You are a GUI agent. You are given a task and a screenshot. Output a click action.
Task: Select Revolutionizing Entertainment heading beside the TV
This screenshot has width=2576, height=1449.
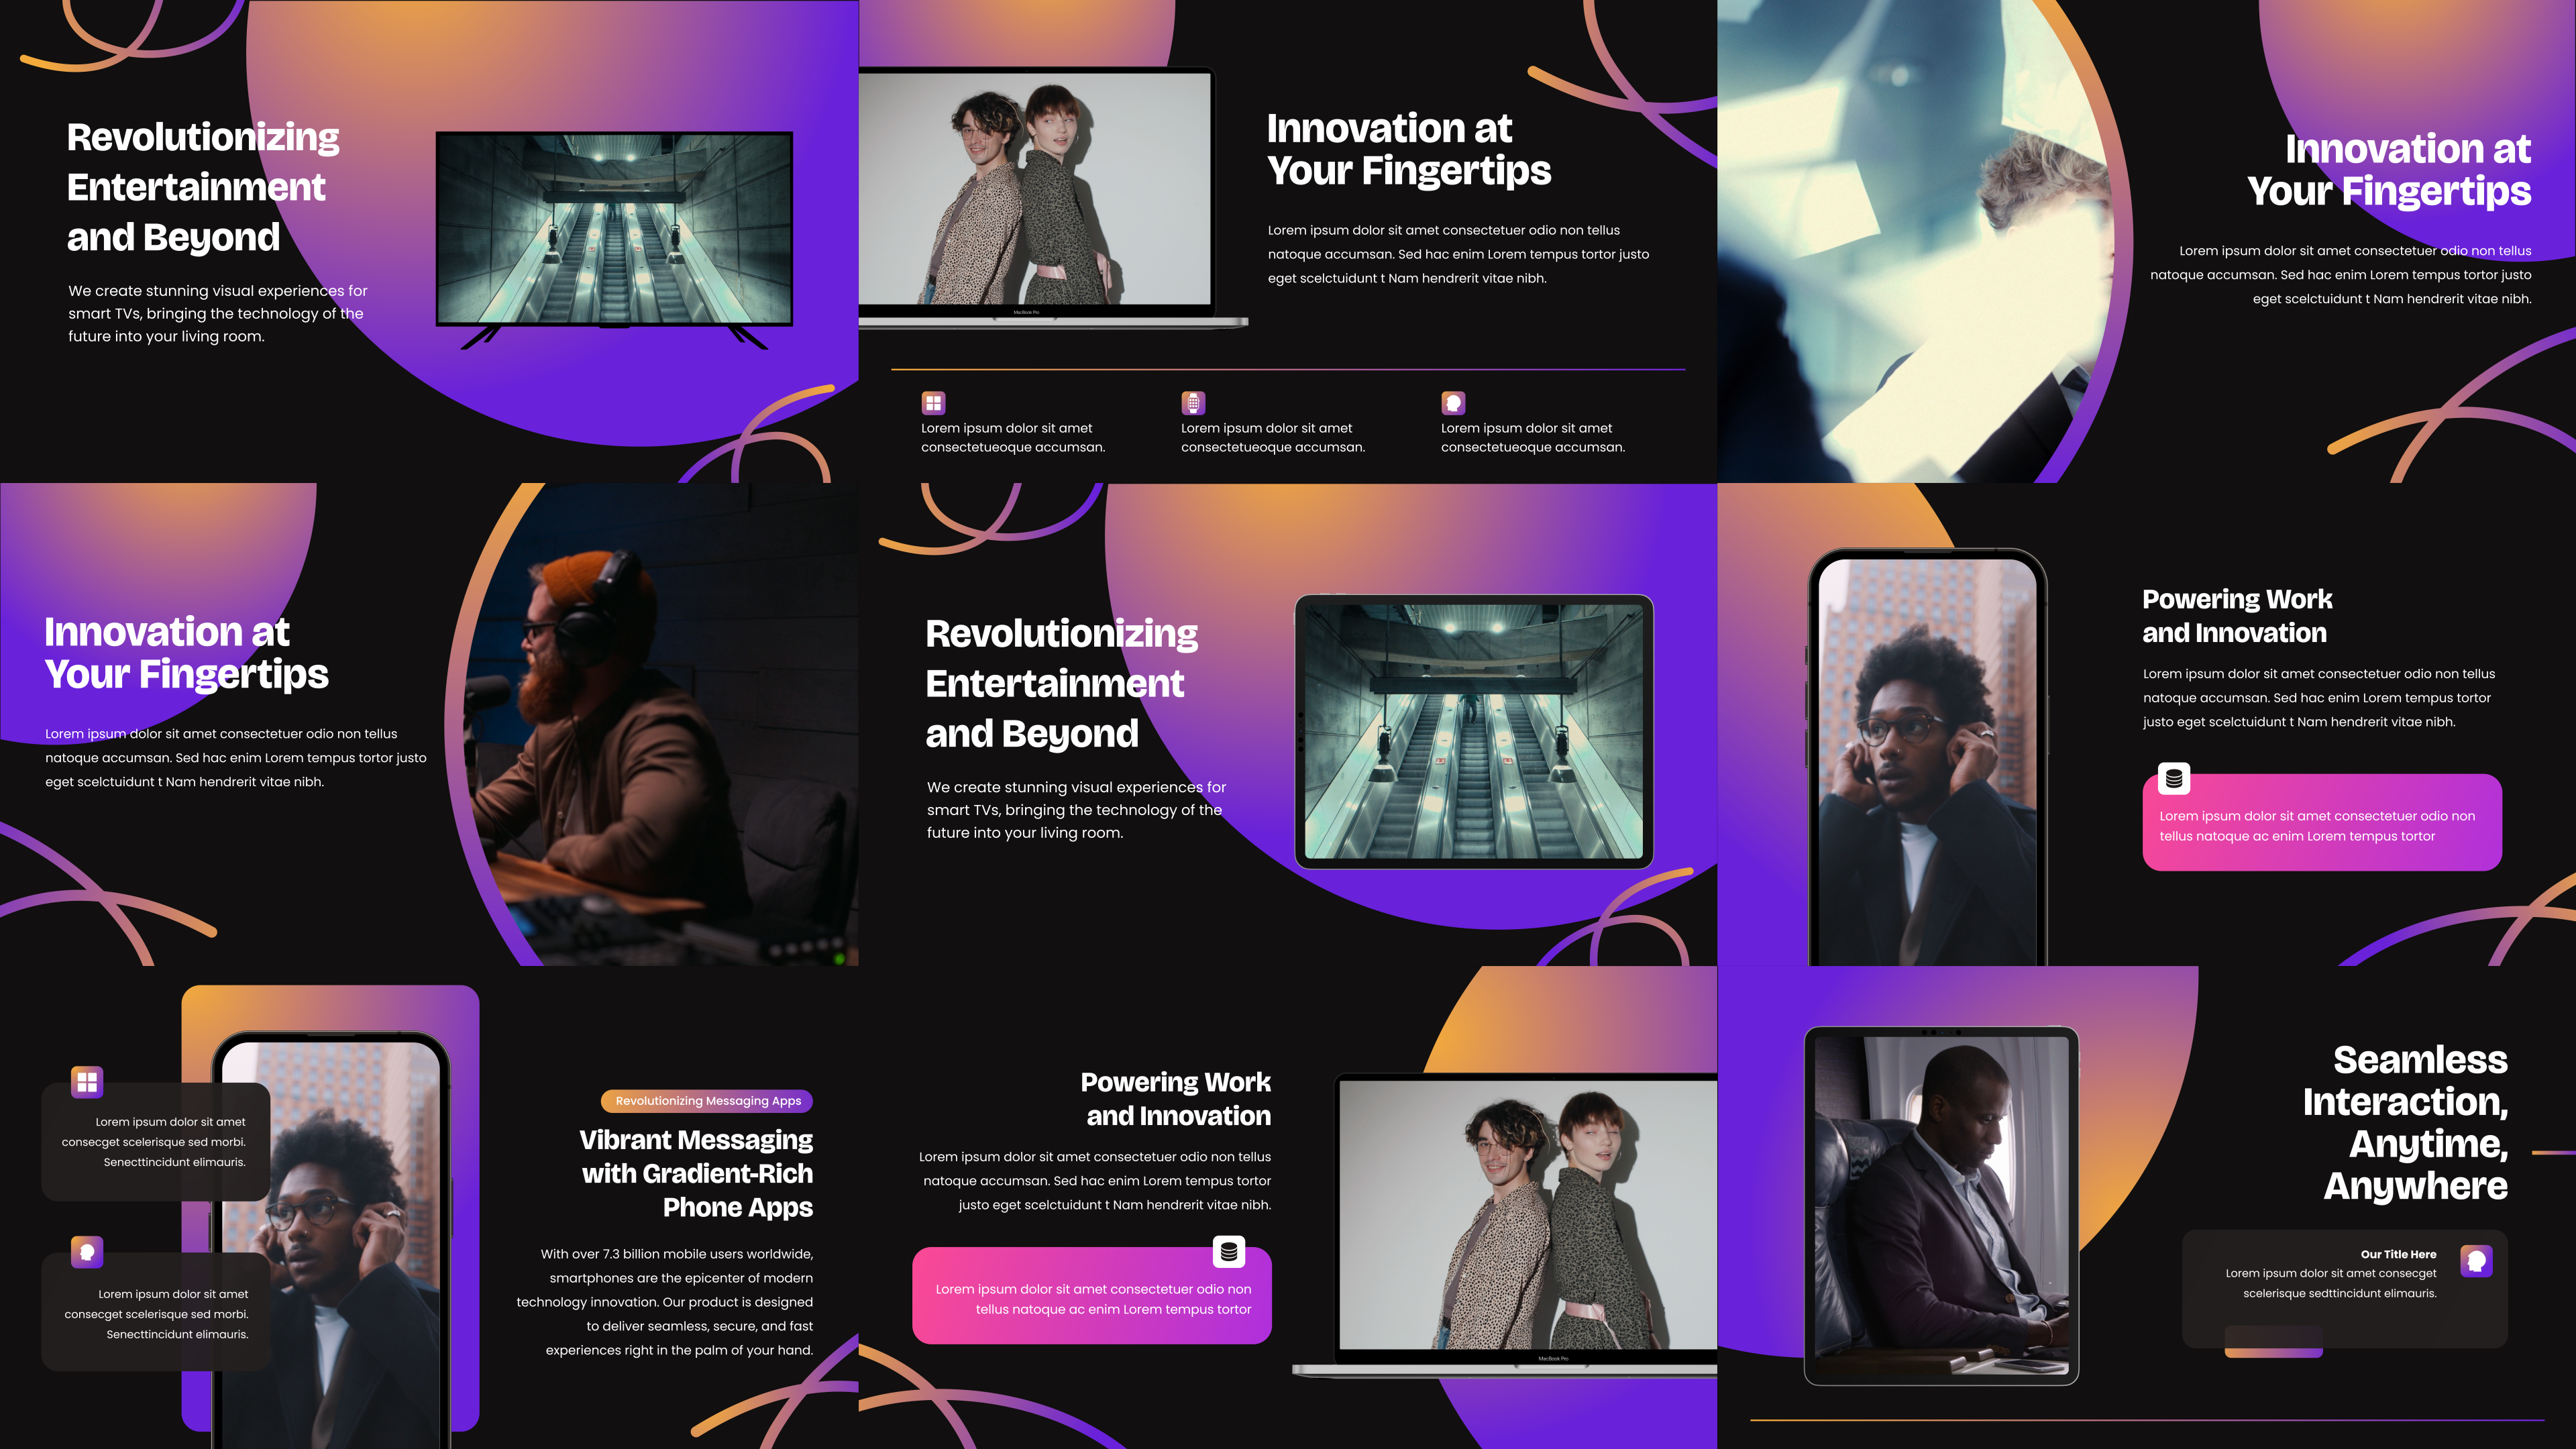click(203, 187)
